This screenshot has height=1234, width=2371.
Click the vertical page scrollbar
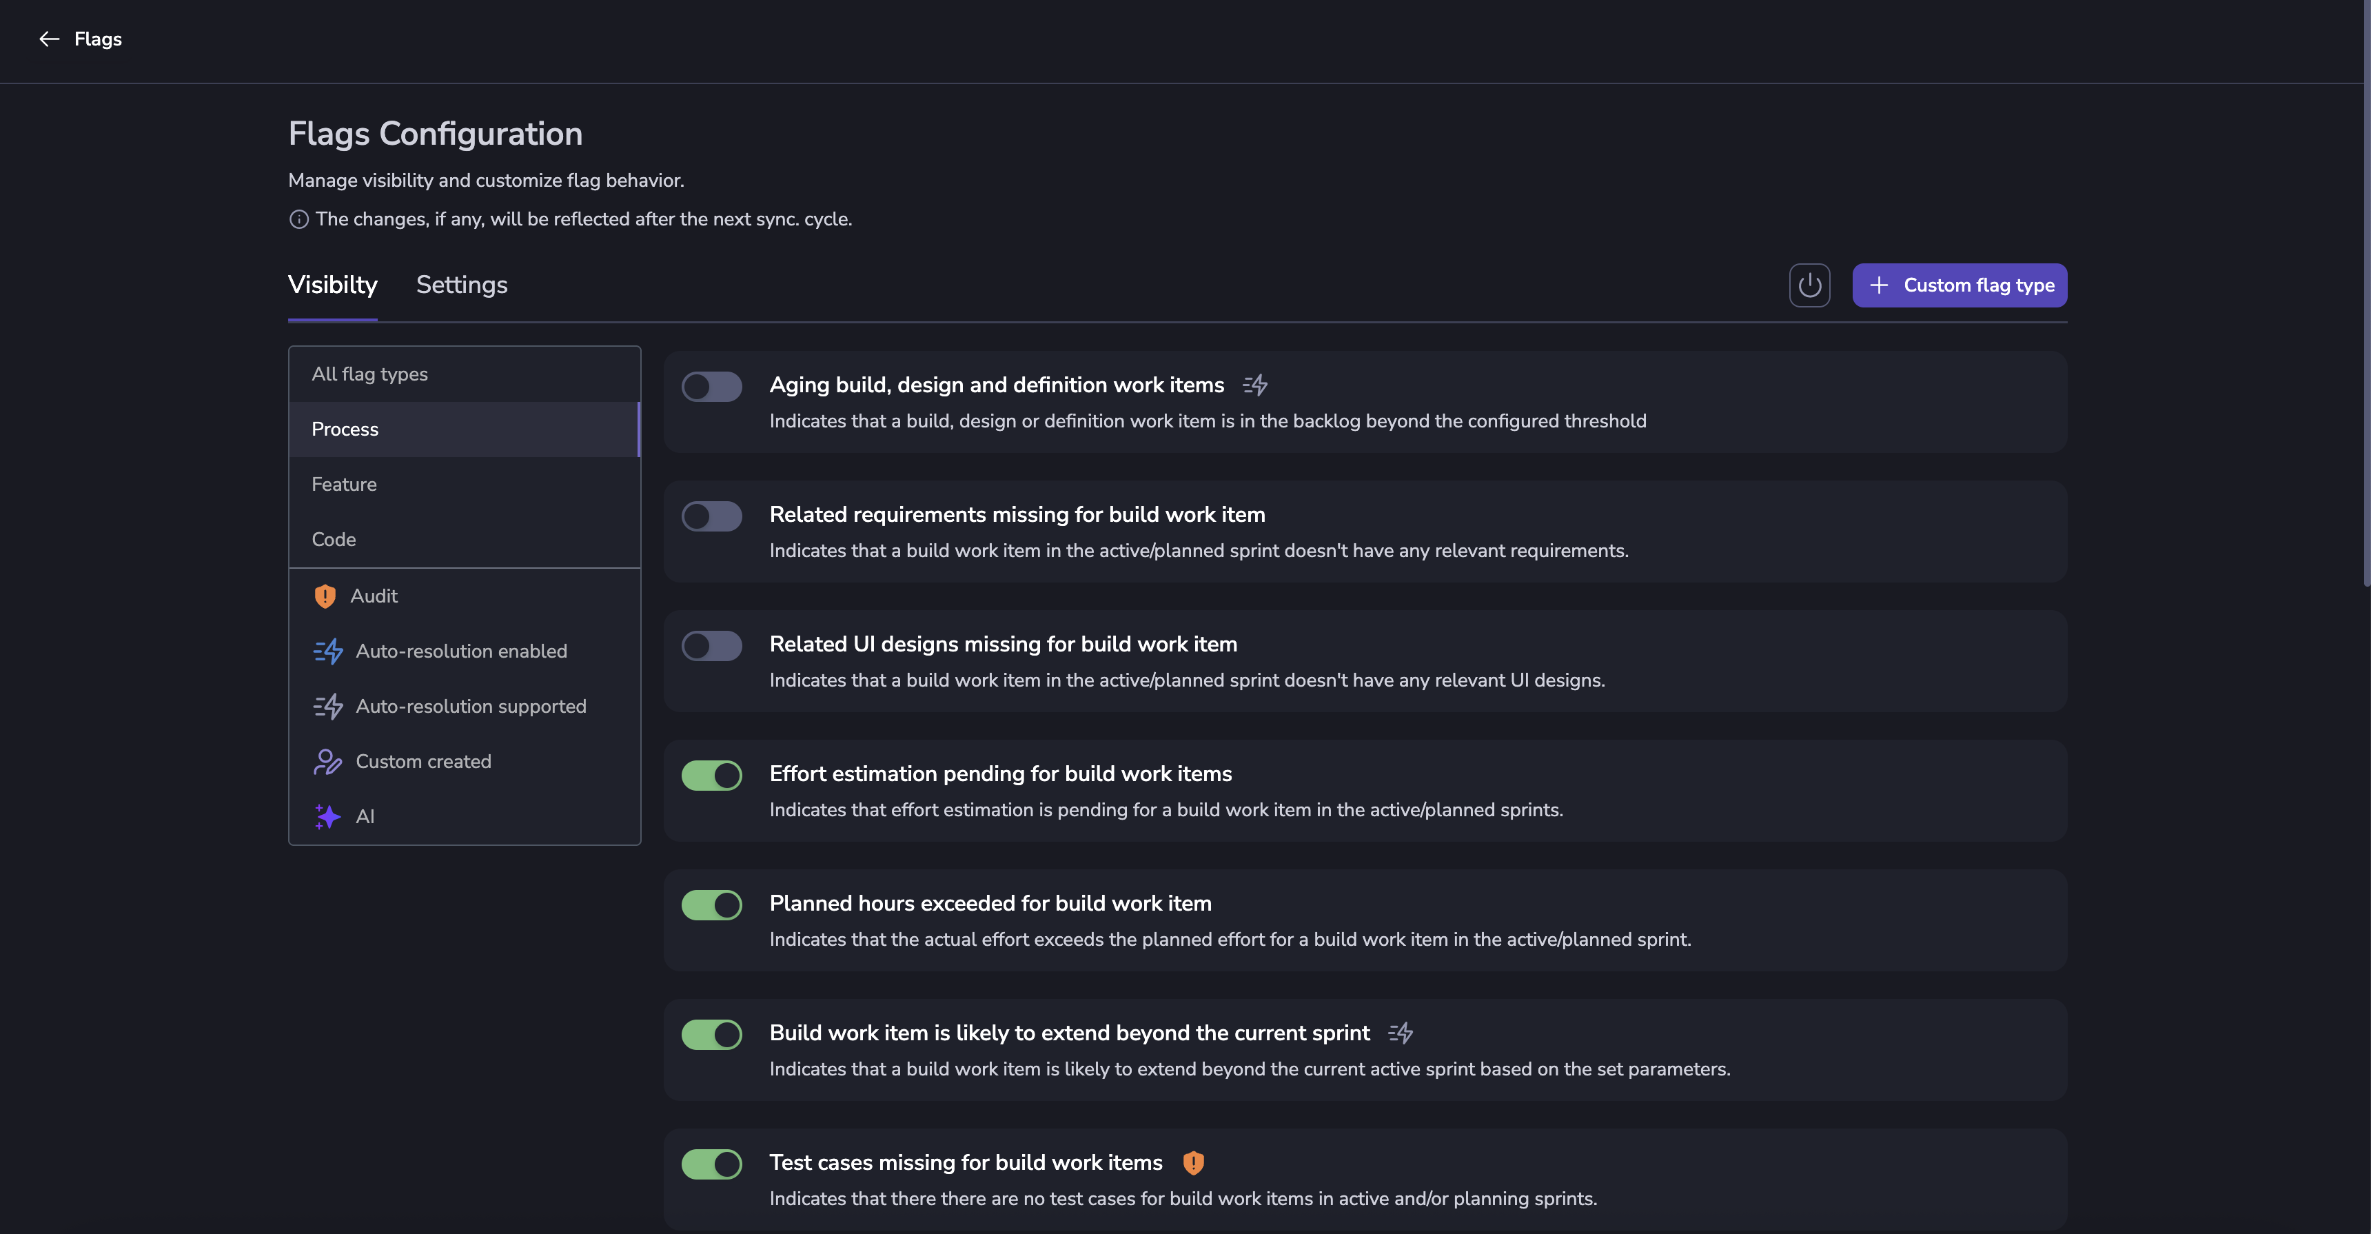point(2365,294)
